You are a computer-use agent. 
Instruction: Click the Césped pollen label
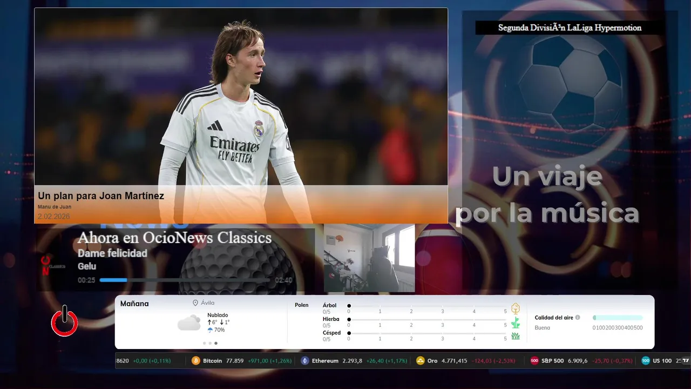[x=331, y=333]
